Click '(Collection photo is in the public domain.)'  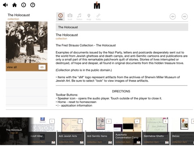(x=84, y=70)
